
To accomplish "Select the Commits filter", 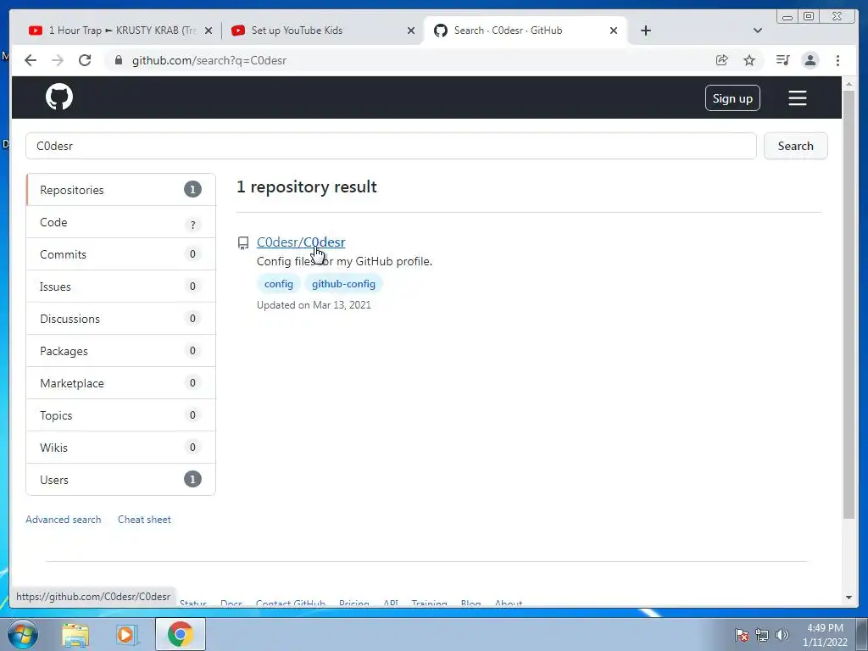I will pos(120,254).
